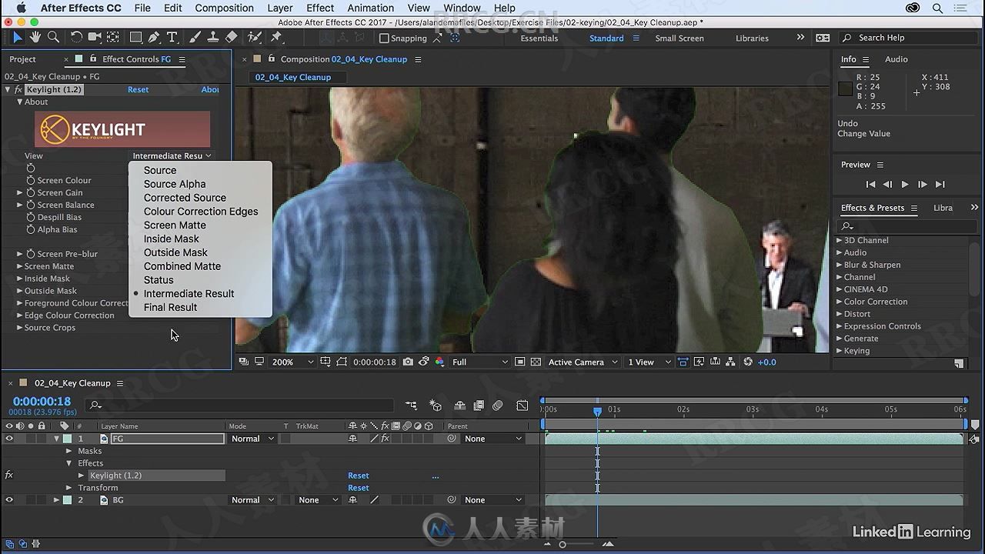Enable the Snapping checkbox
The width and height of the screenshot is (985, 554).
[x=385, y=38]
